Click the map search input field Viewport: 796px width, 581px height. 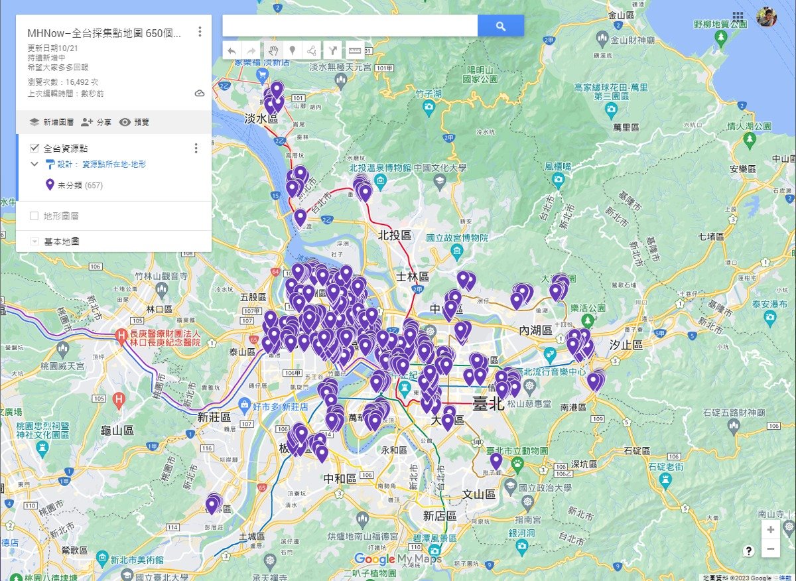click(350, 26)
